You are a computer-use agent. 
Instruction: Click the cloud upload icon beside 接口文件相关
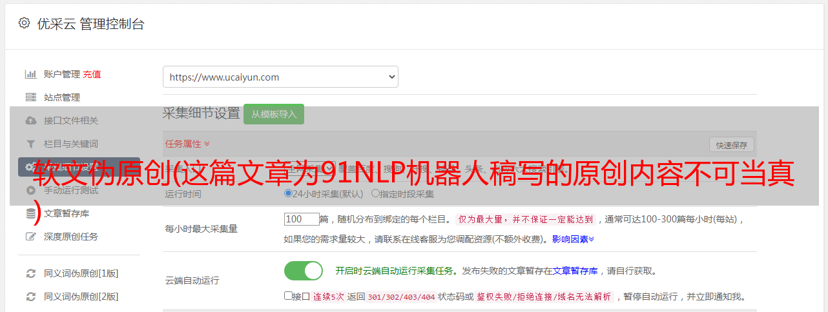[x=30, y=121]
